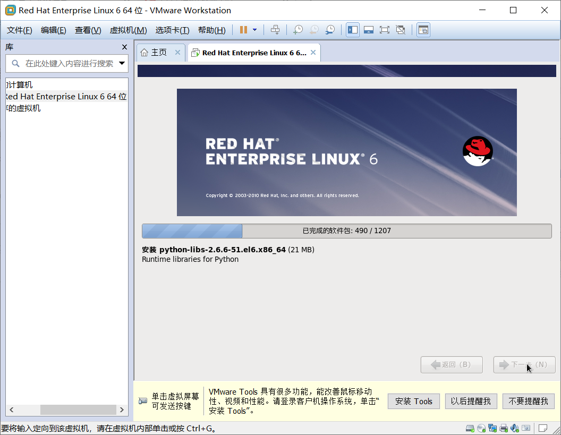
Task: Toggle the thumbnail bar view icon
Action: tap(369, 30)
